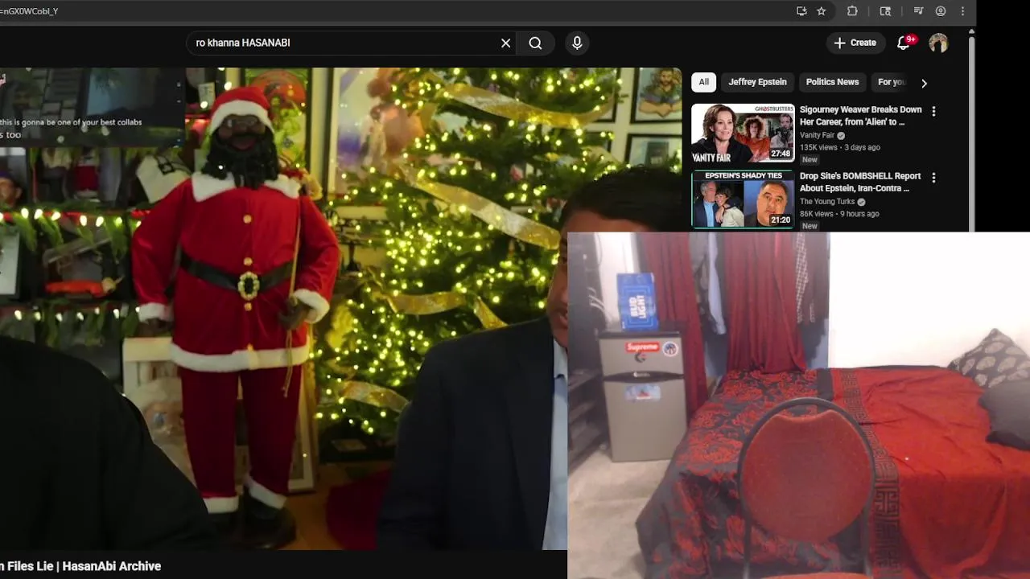Image resolution: width=1030 pixels, height=579 pixels.
Task: Click the magnifying glass search button
Action: 535,43
